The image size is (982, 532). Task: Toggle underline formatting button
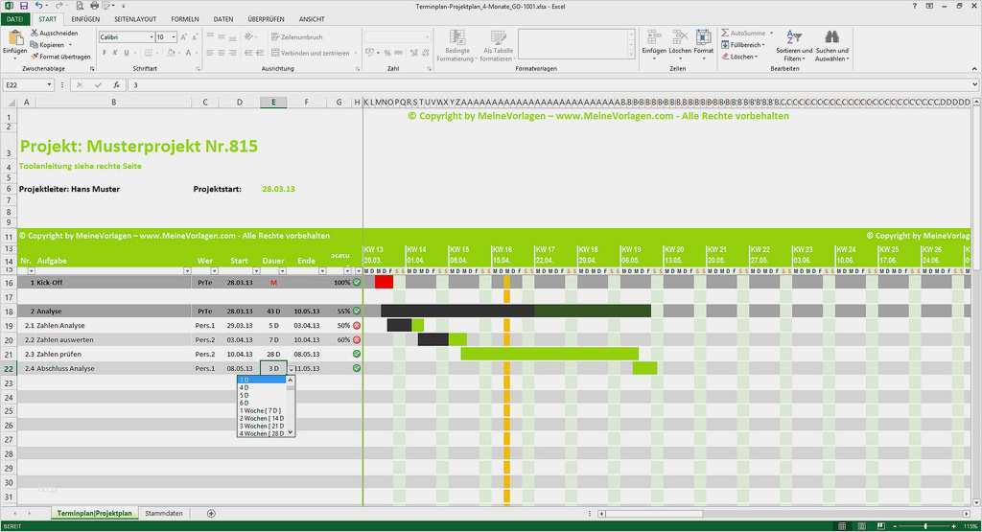126,53
